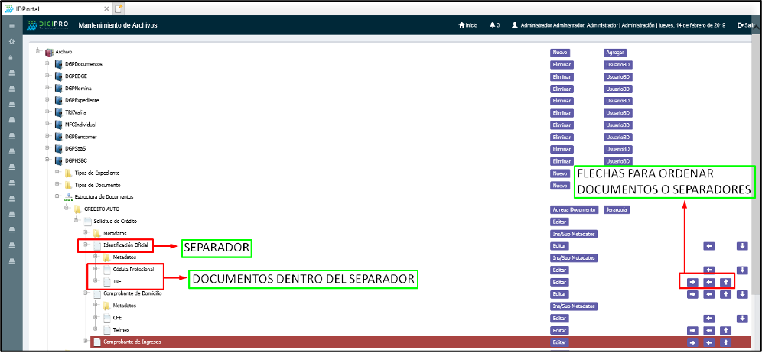Click Agrega Documento for CREDITO AUTO
This screenshot has height=353, width=762.
[573, 209]
